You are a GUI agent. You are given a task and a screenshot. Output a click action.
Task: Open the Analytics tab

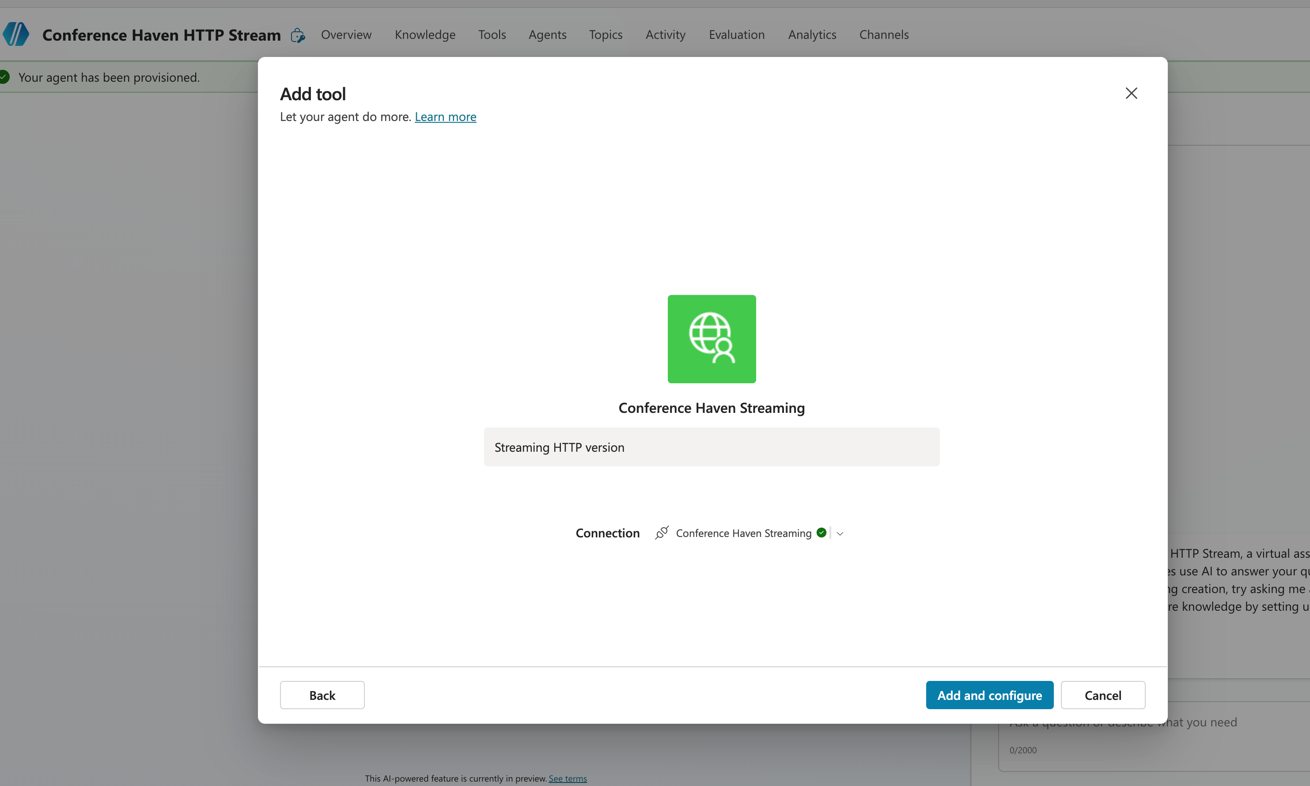pyautogui.click(x=812, y=34)
